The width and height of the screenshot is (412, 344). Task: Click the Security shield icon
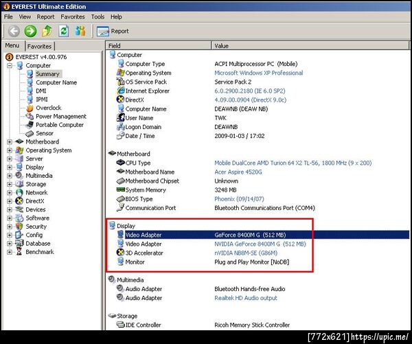coord(19,227)
